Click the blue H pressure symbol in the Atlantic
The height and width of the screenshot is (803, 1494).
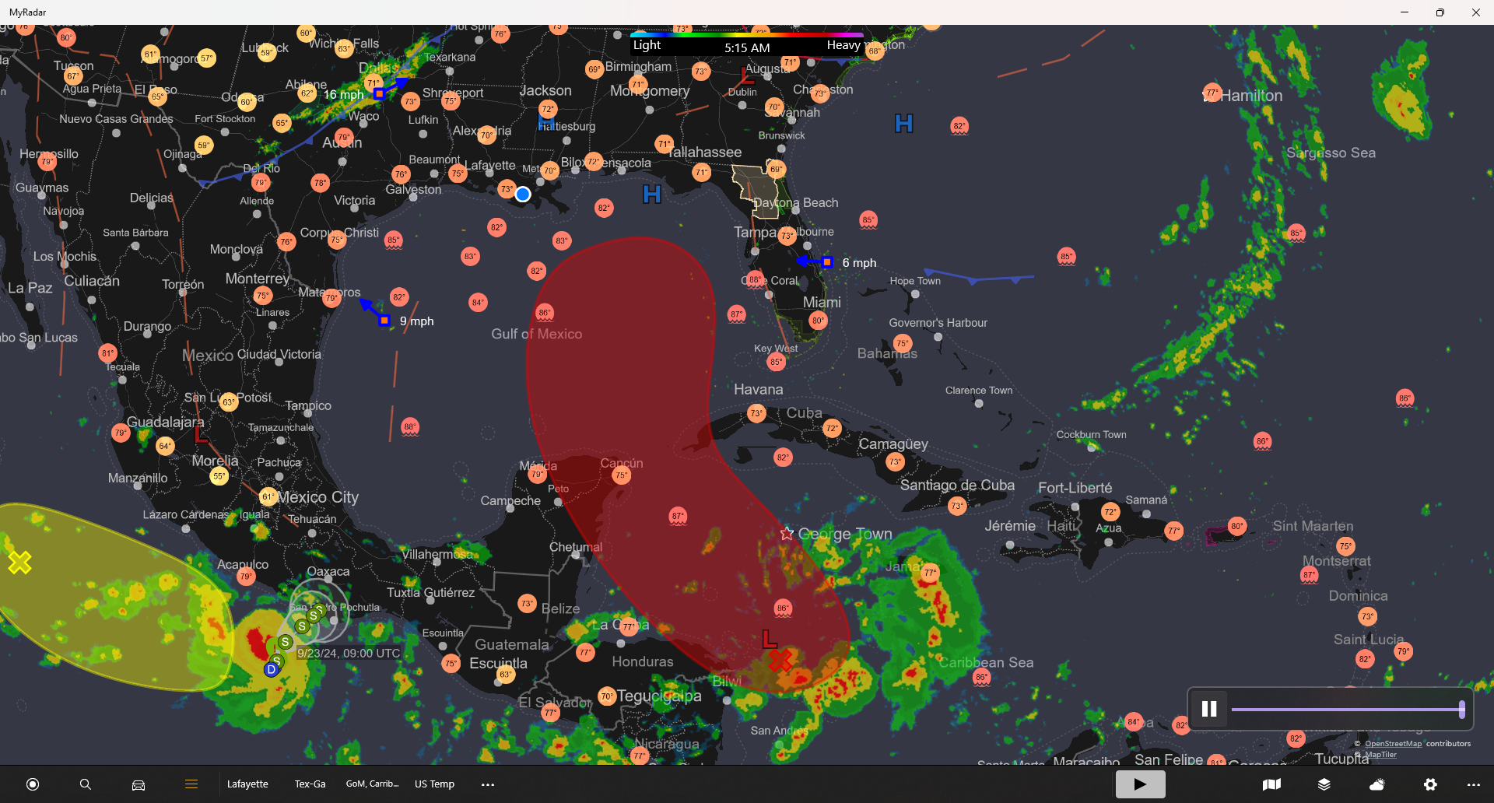[x=903, y=124]
